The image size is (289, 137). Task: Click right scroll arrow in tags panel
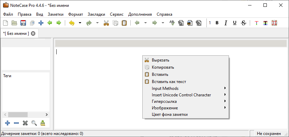[x=47, y=114]
